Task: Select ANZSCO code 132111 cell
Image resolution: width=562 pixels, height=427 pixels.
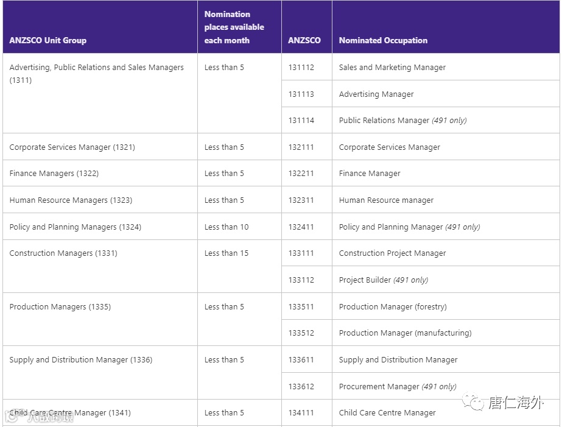Action: (x=301, y=147)
